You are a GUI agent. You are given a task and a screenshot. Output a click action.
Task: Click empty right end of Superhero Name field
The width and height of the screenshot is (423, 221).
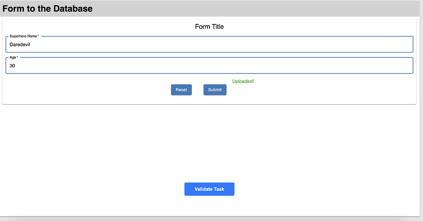(x=392, y=45)
